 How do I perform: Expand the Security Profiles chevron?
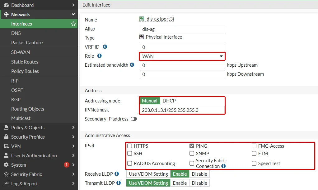click(73, 137)
